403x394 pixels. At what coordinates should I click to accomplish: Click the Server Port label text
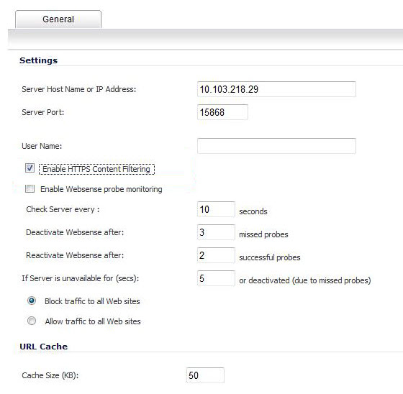[43, 112]
